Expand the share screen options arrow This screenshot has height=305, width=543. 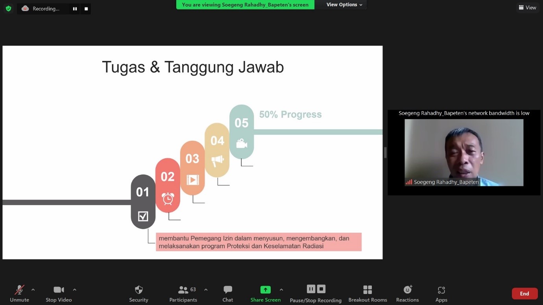[x=281, y=290]
